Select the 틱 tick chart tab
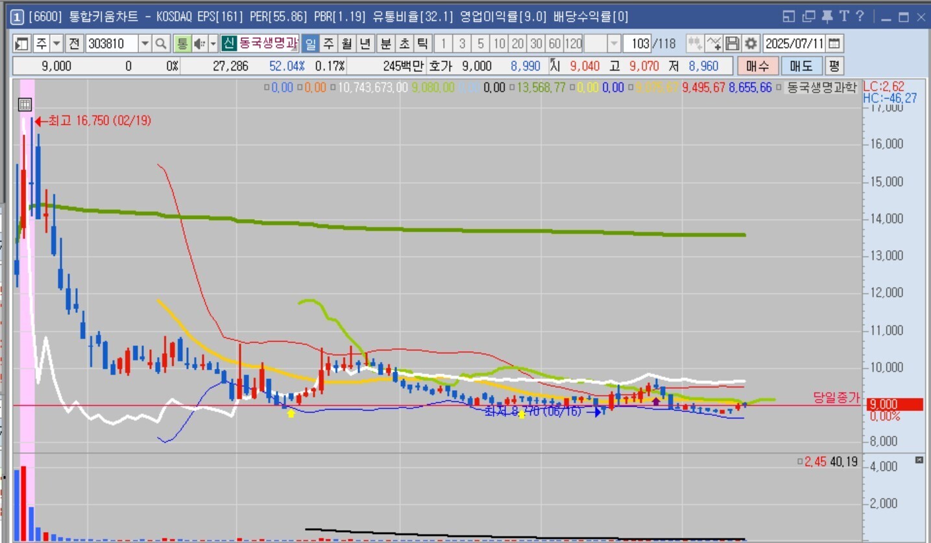 [422, 44]
